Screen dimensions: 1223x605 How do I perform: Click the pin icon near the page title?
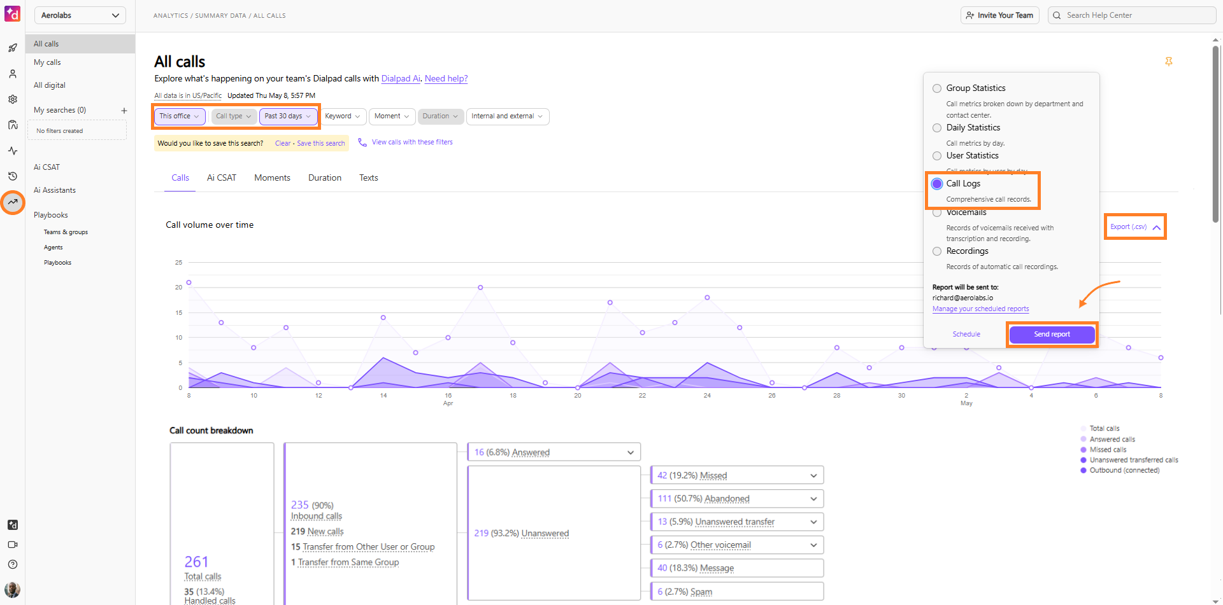(1169, 62)
